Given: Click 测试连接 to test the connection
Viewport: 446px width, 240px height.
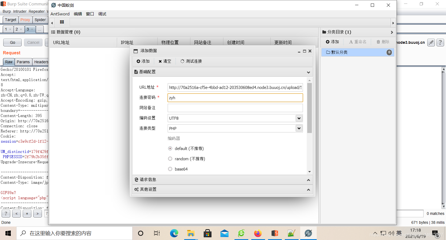Looking at the screenshot, I should (x=191, y=61).
